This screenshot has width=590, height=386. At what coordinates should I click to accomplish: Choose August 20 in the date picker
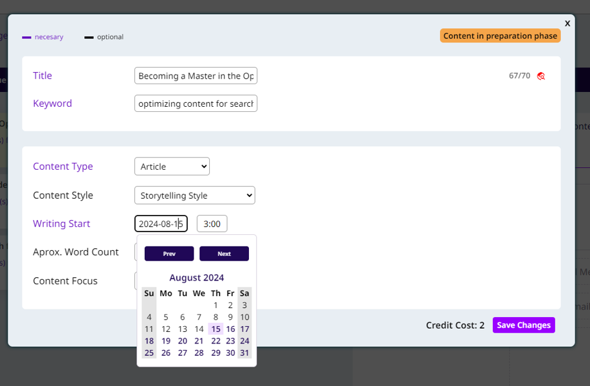pyautogui.click(x=183, y=341)
